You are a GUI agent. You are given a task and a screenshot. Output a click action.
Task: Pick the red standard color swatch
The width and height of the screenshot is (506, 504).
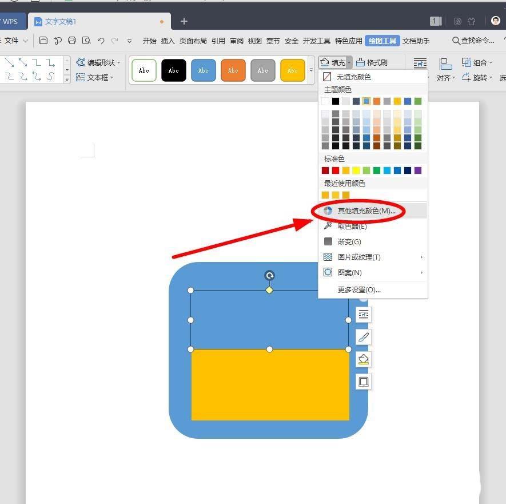[336, 170]
